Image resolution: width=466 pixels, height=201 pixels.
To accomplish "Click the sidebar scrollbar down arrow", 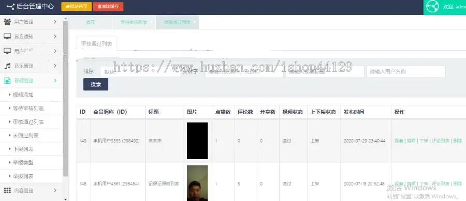I will click(66, 199).
